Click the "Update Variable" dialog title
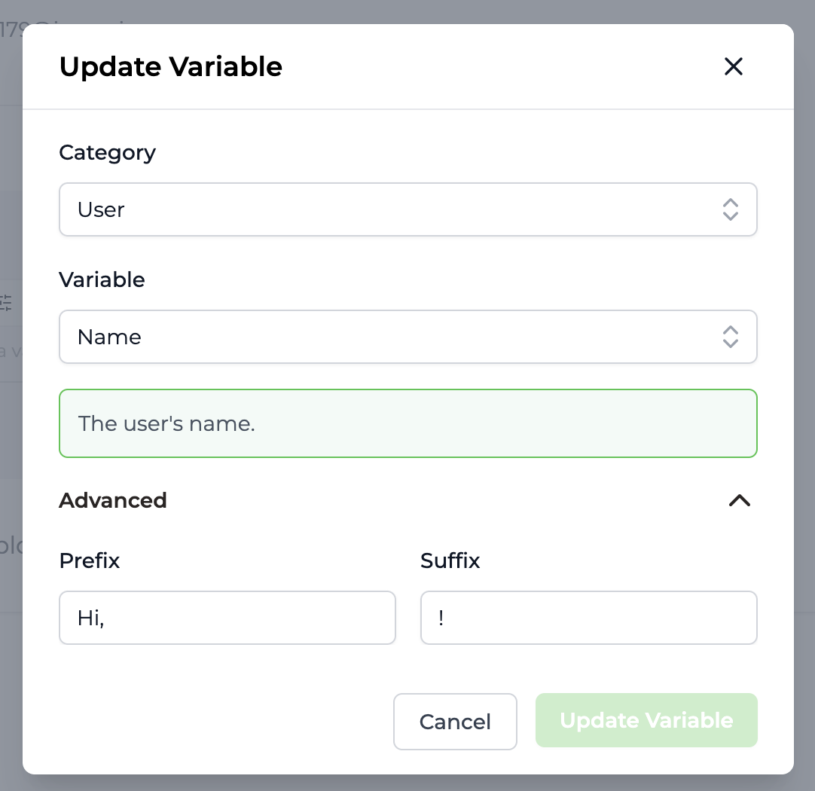The image size is (815, 791). pos(171,66)
